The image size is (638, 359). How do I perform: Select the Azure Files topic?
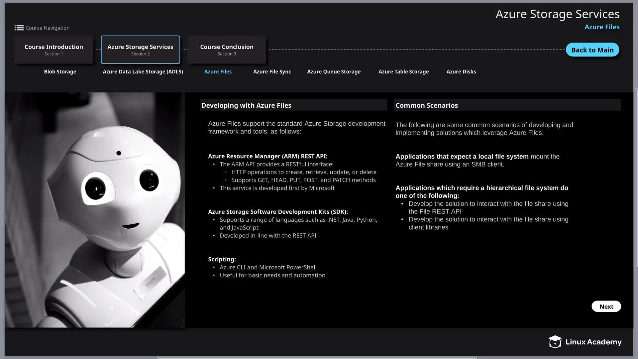point(218,72)
